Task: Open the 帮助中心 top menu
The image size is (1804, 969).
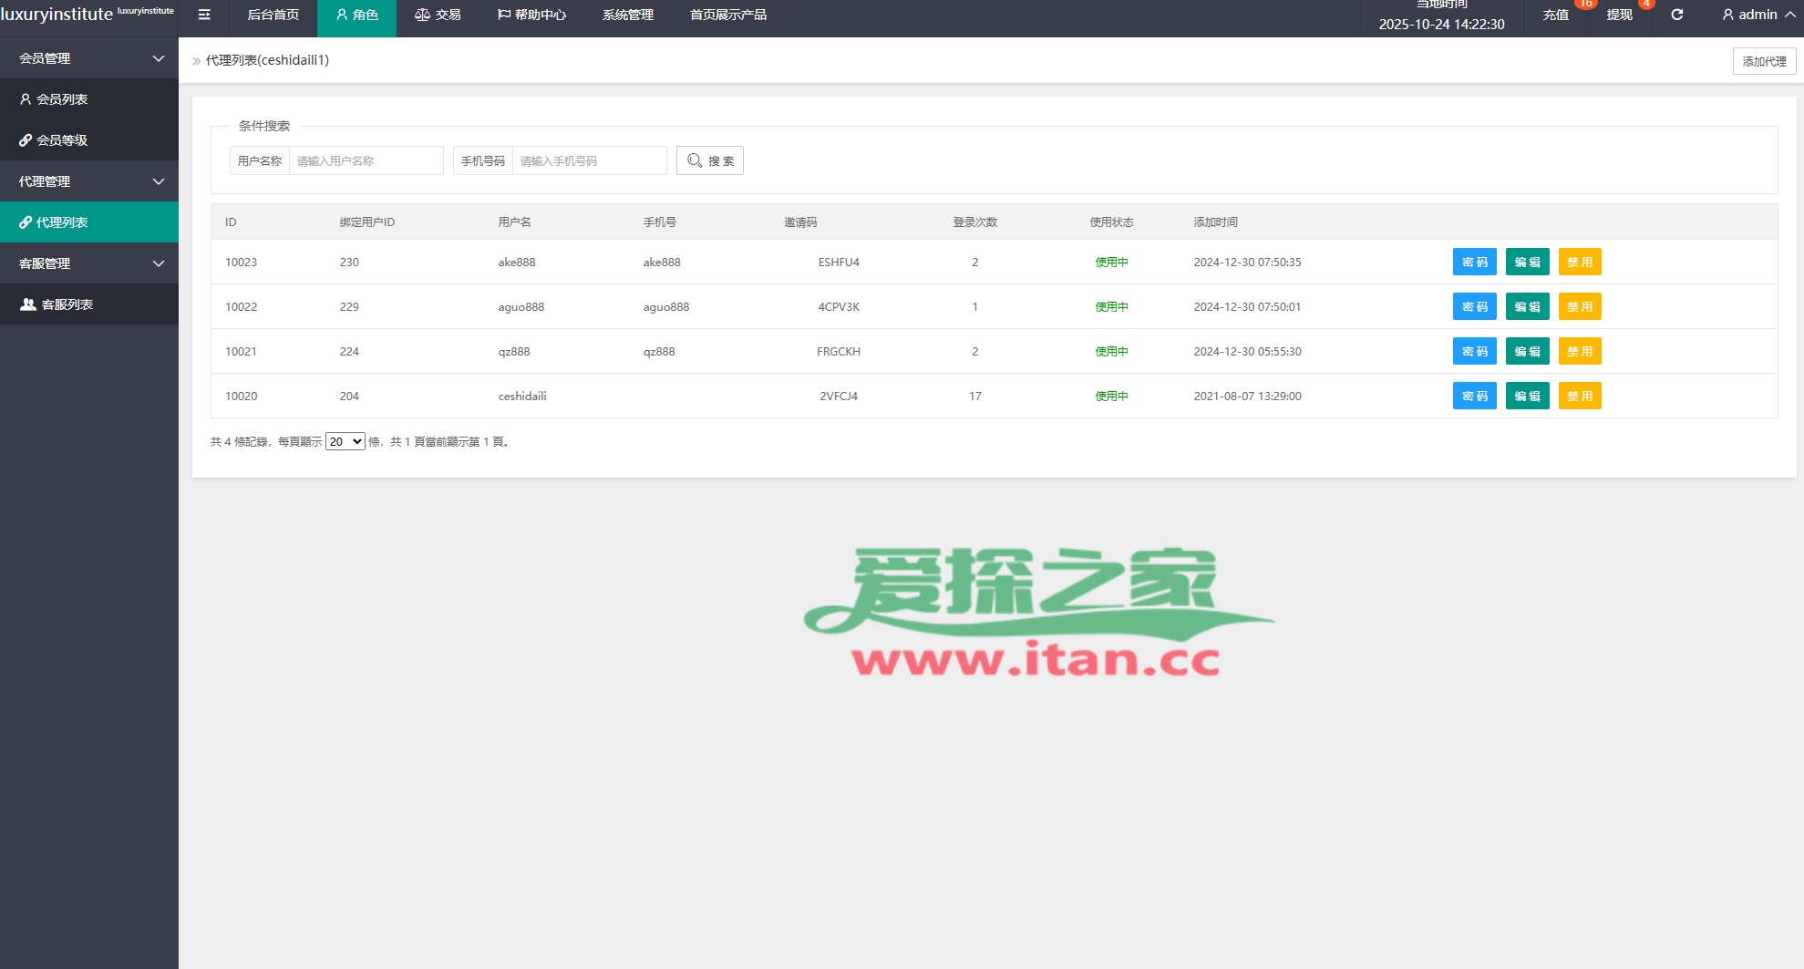Action: coord(531,15)
